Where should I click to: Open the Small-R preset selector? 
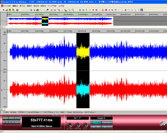[102, 118]
